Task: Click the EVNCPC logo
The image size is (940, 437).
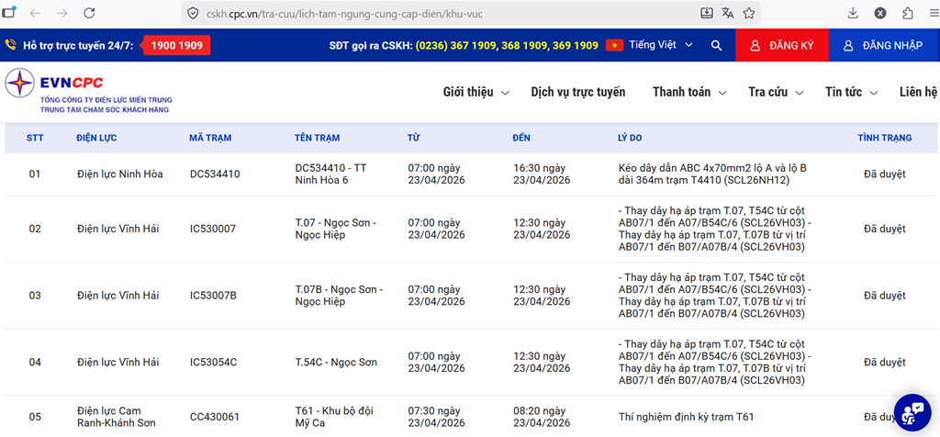Action: pos(88,92)
